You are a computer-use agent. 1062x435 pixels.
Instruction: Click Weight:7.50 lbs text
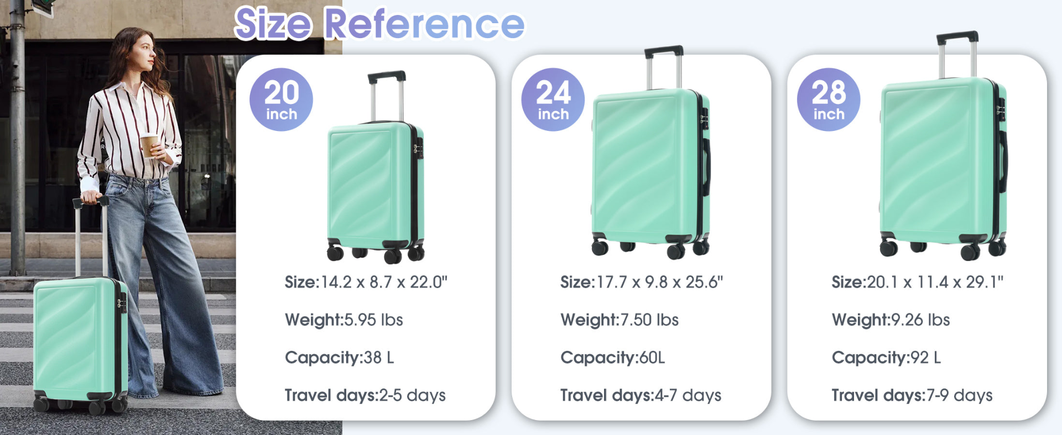point(619,319)
